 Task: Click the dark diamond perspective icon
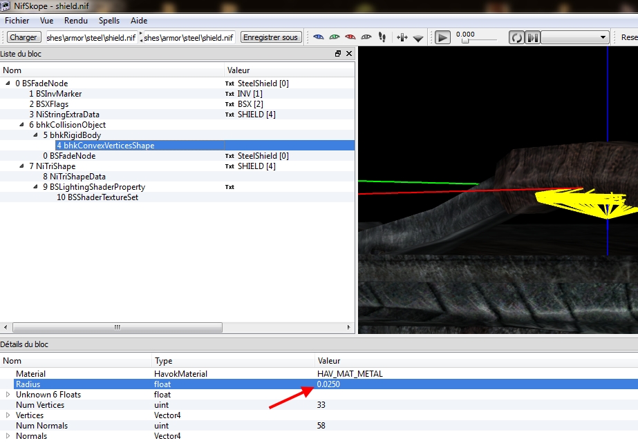[x=418, y=39]
